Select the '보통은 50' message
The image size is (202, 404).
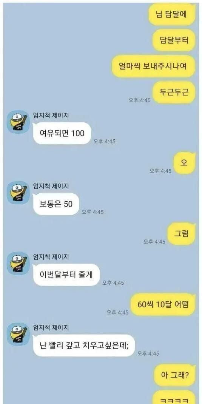point(56,204)
